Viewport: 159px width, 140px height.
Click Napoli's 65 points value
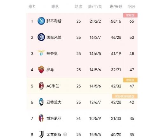click(x=132, y=21)
